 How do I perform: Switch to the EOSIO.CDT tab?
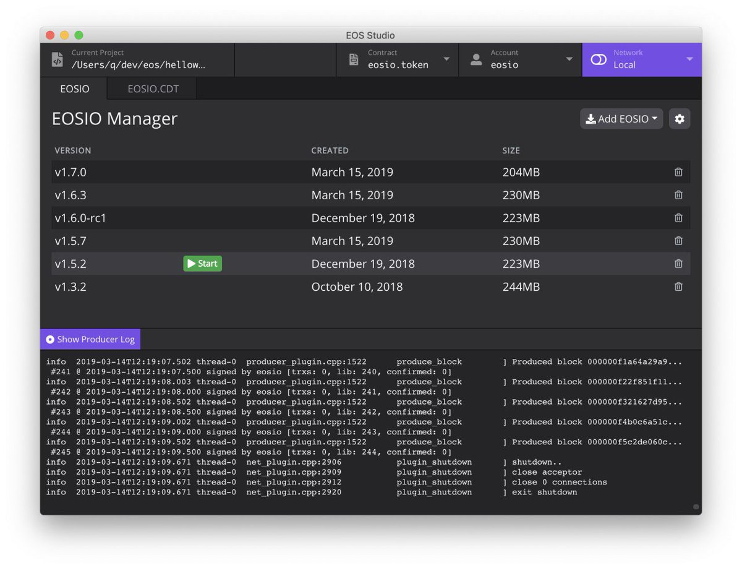pos(151,88)
